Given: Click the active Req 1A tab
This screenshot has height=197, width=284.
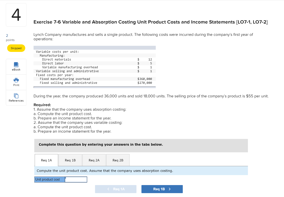Looking at the screenshot, I should click(46, 160).
